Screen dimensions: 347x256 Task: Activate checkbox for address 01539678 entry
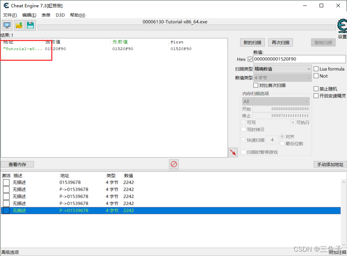click(6, 182)
